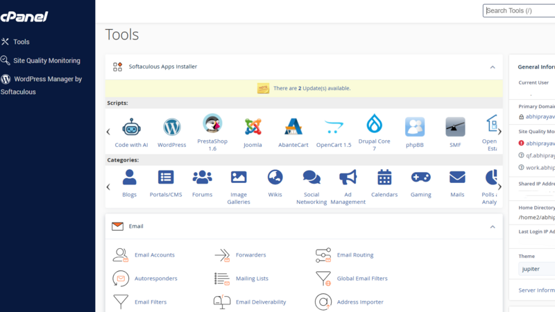Click the Email Deliverability mailbox icon

pyautogui.click(x=222, y=302)
